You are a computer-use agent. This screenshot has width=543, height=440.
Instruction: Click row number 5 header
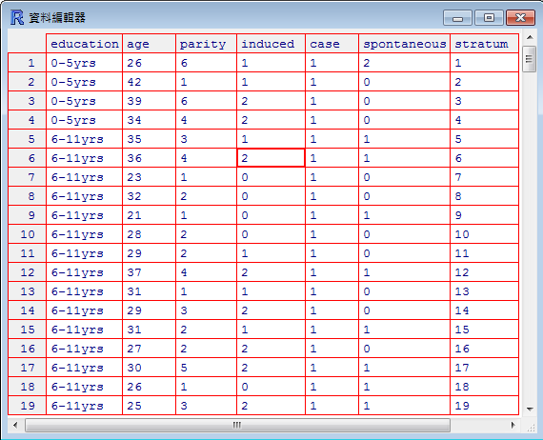point(27,139)
